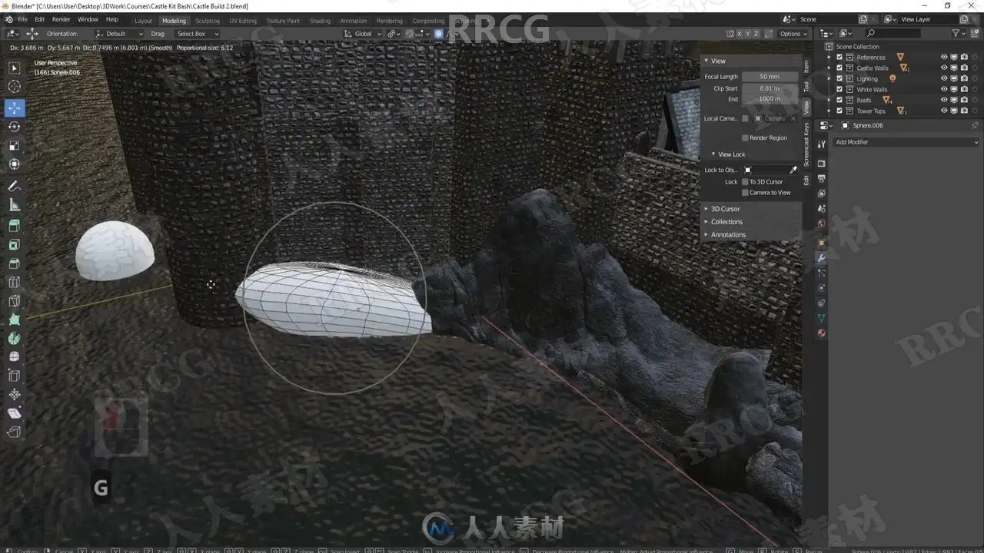Expand the Tower Tops collection tree arrow

click(830, 111)
